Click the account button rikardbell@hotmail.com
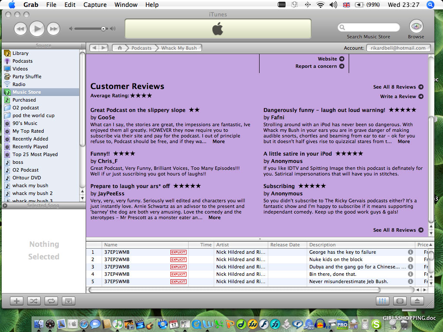 pyautogui.click(x=398, y=48)
